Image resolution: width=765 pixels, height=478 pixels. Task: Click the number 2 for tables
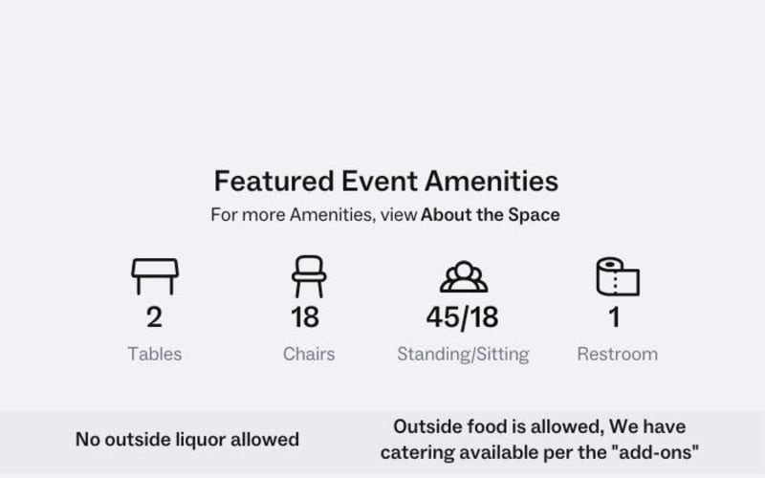tap(154, 317)
